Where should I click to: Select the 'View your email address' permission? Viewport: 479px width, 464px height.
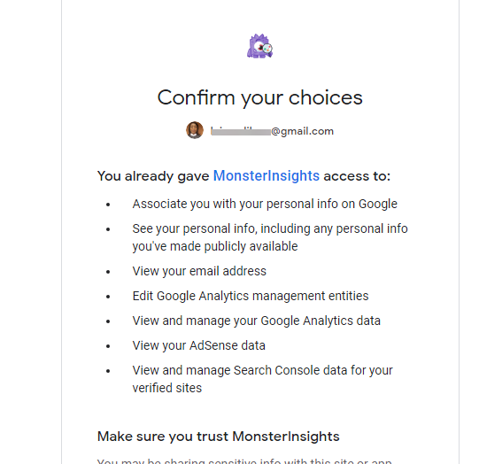click(199, 271)
